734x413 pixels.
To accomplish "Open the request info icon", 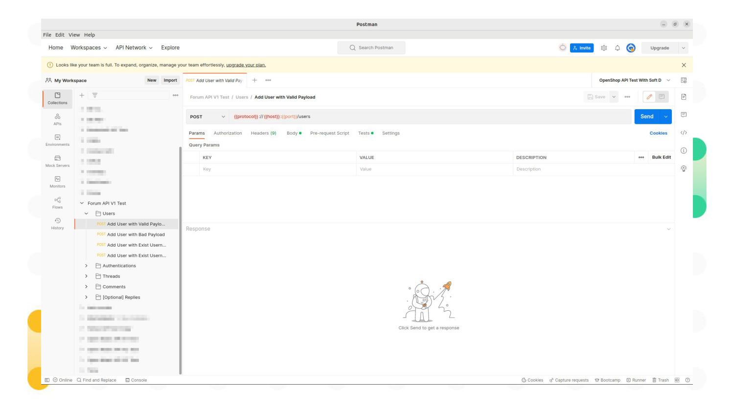I will click(684, 150).
